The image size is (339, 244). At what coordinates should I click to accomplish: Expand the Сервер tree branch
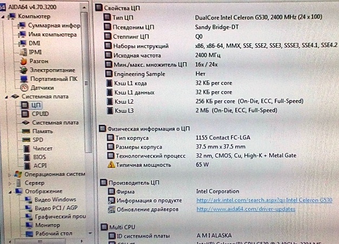tap(10, 184)
